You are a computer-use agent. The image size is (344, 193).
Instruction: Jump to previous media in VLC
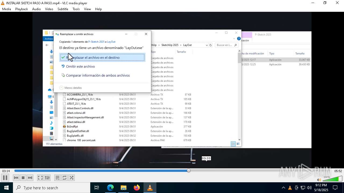(16, 178)
